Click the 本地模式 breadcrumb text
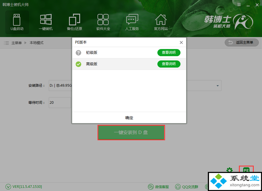 (36, 43)
